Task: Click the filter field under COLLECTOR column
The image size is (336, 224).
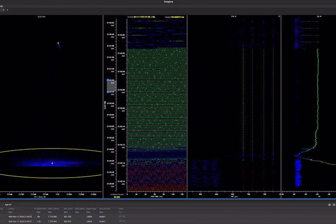Action: click(x=101, y=212)
